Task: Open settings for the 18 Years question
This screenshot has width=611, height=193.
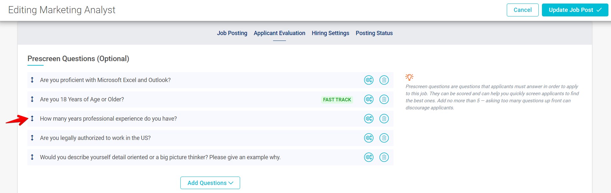Action: click(369, 99)
